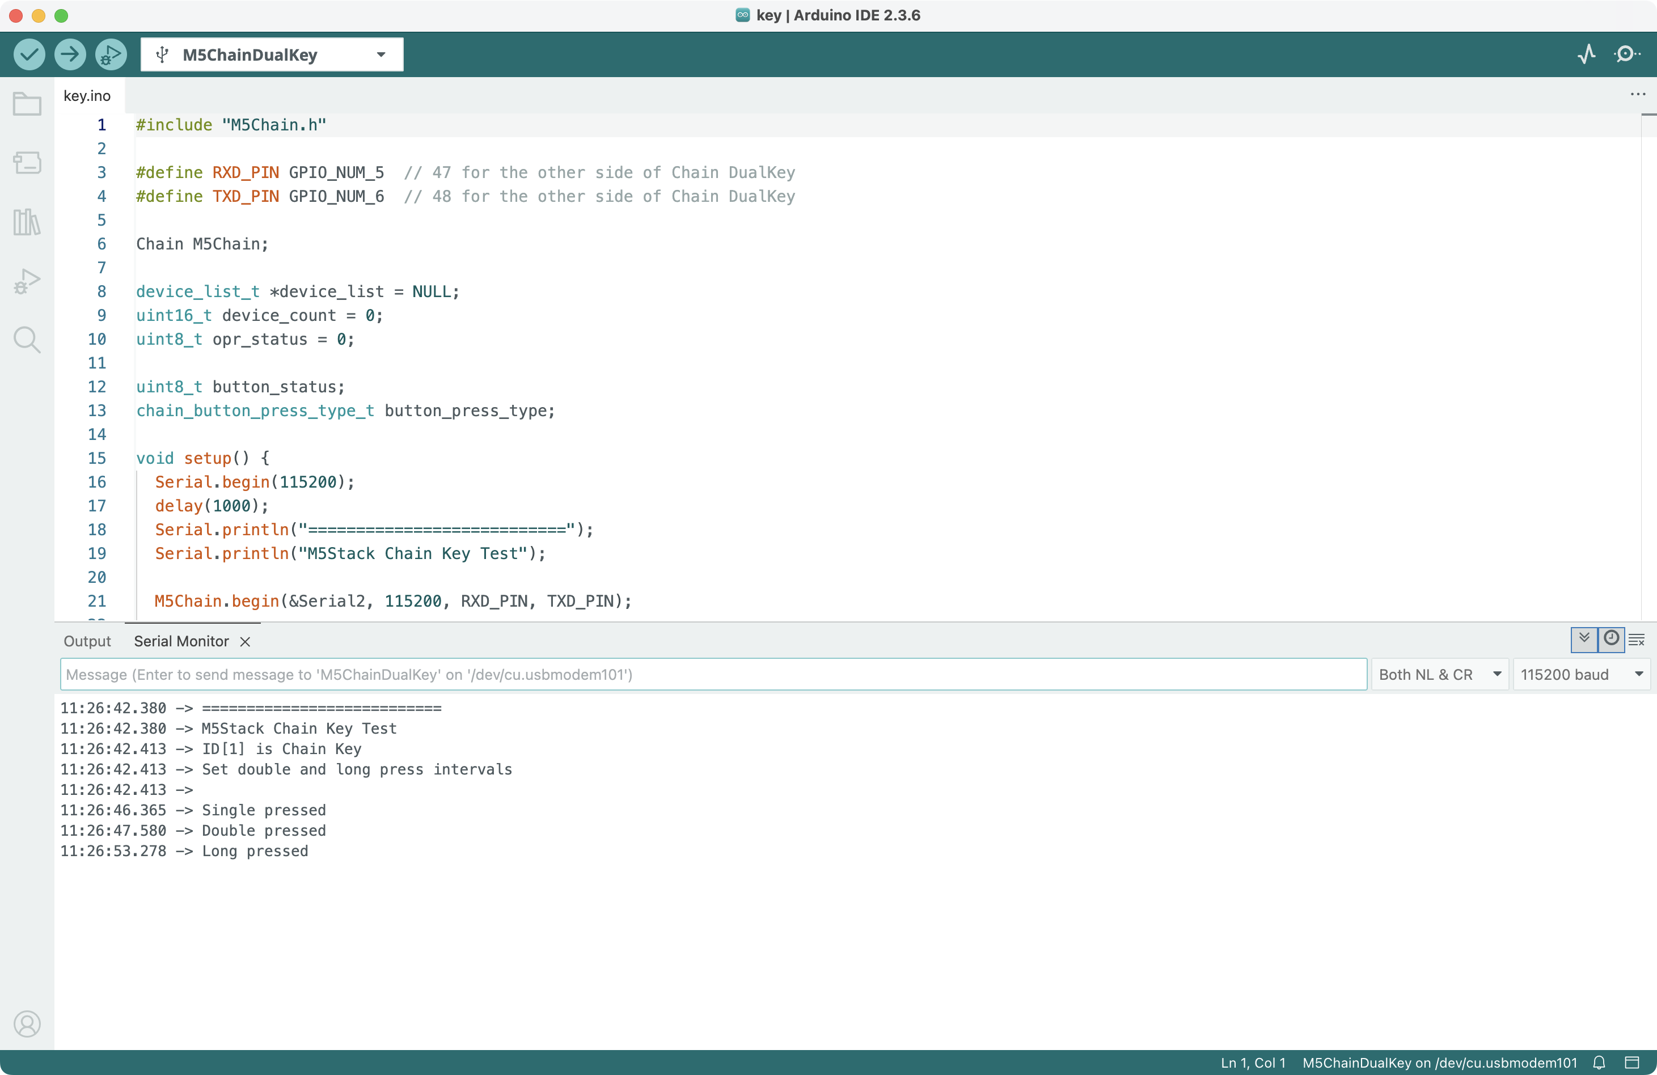Open the Sketchbook folder sidebar icon
The height and width of the screenshot is (1075, 1657).
27,104
